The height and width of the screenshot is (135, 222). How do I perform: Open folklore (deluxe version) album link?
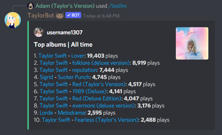[101, 63]
